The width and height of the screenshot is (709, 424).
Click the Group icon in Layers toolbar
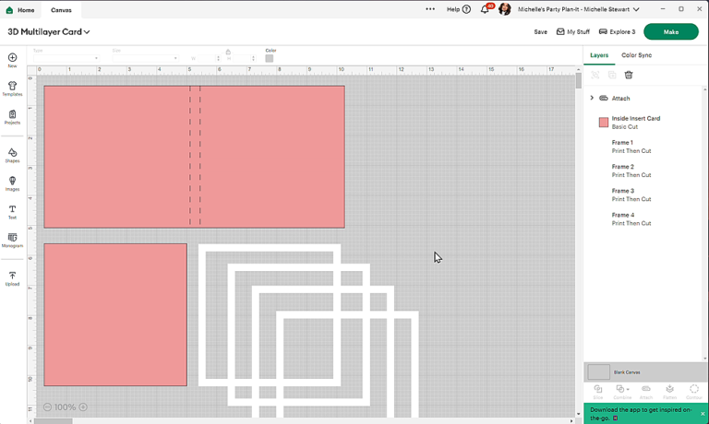click(595, 75)
